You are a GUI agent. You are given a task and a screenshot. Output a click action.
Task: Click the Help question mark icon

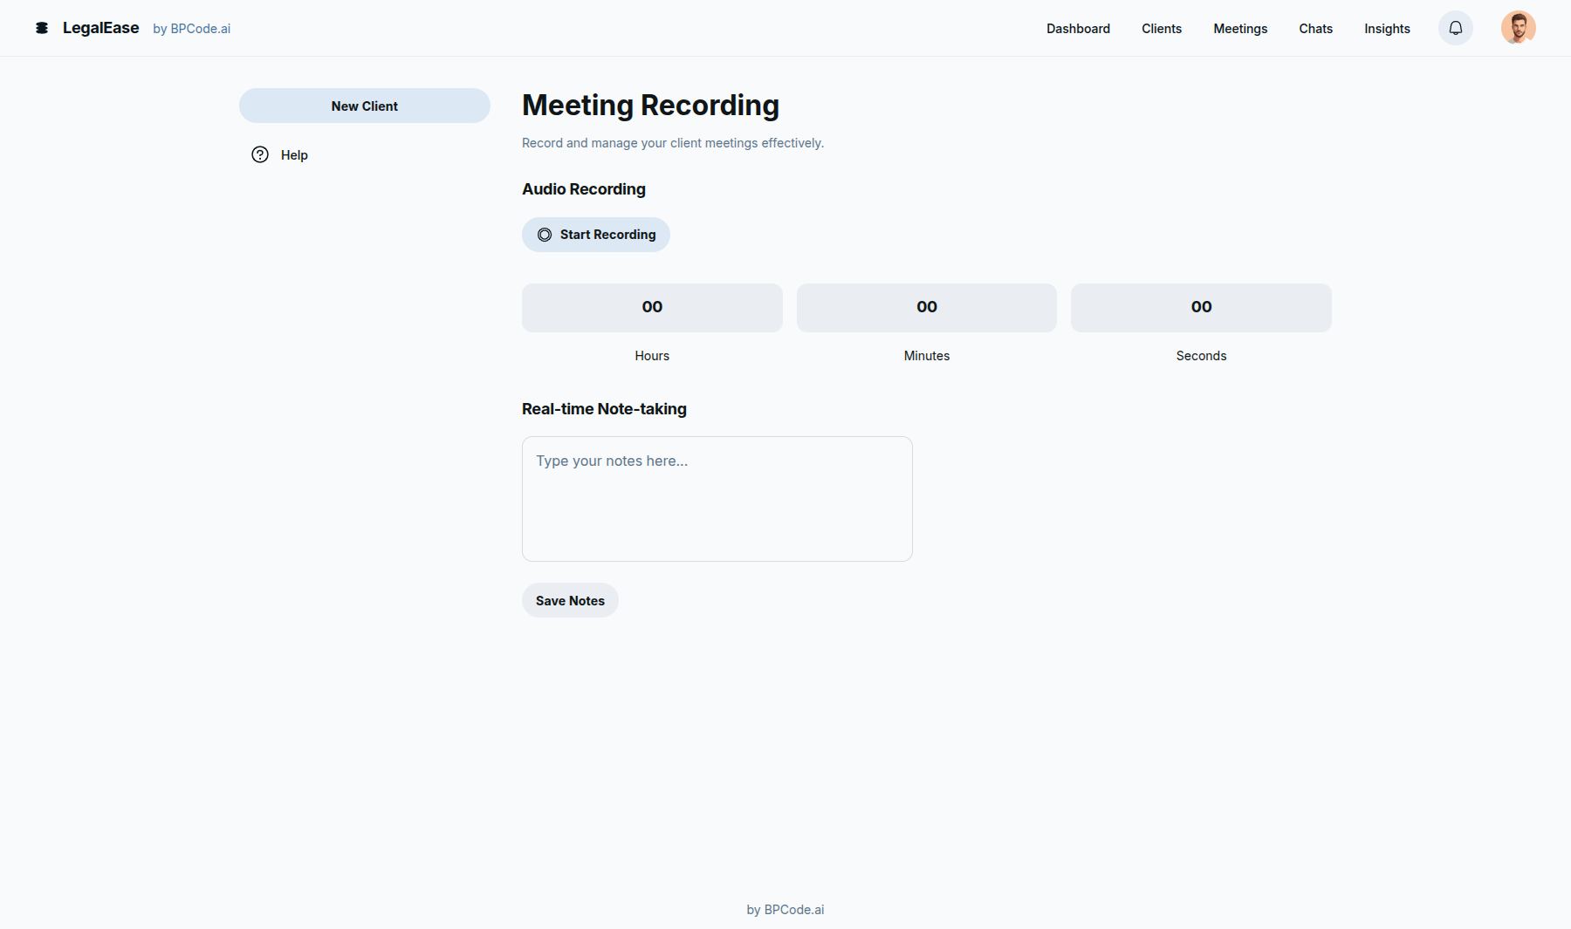click(260, 154)
